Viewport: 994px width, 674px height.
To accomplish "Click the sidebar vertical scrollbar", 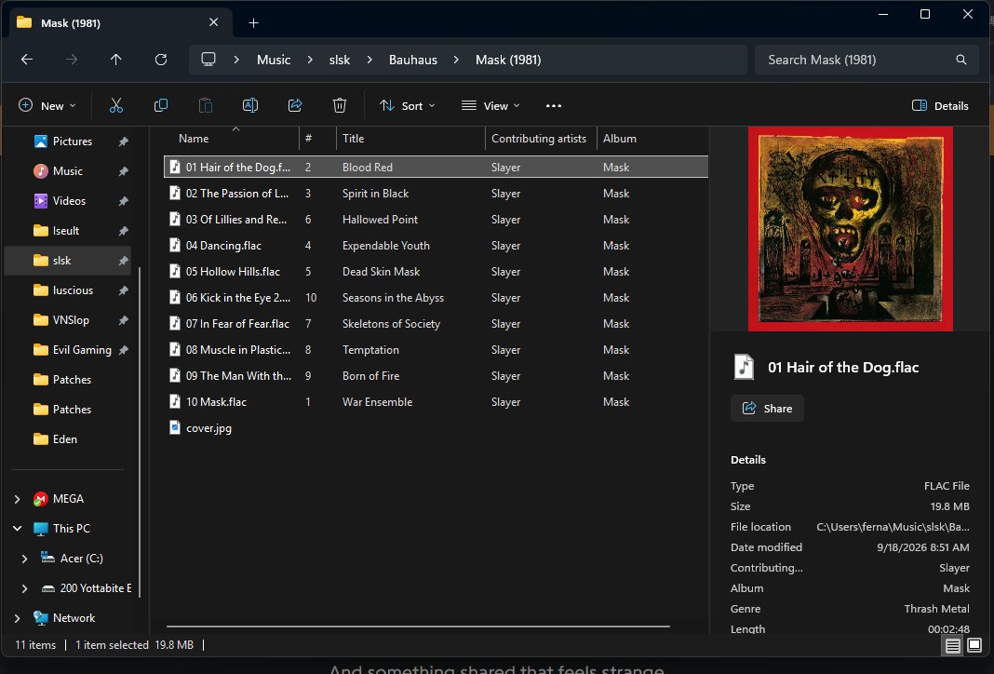I will click(x=140, y=431).
